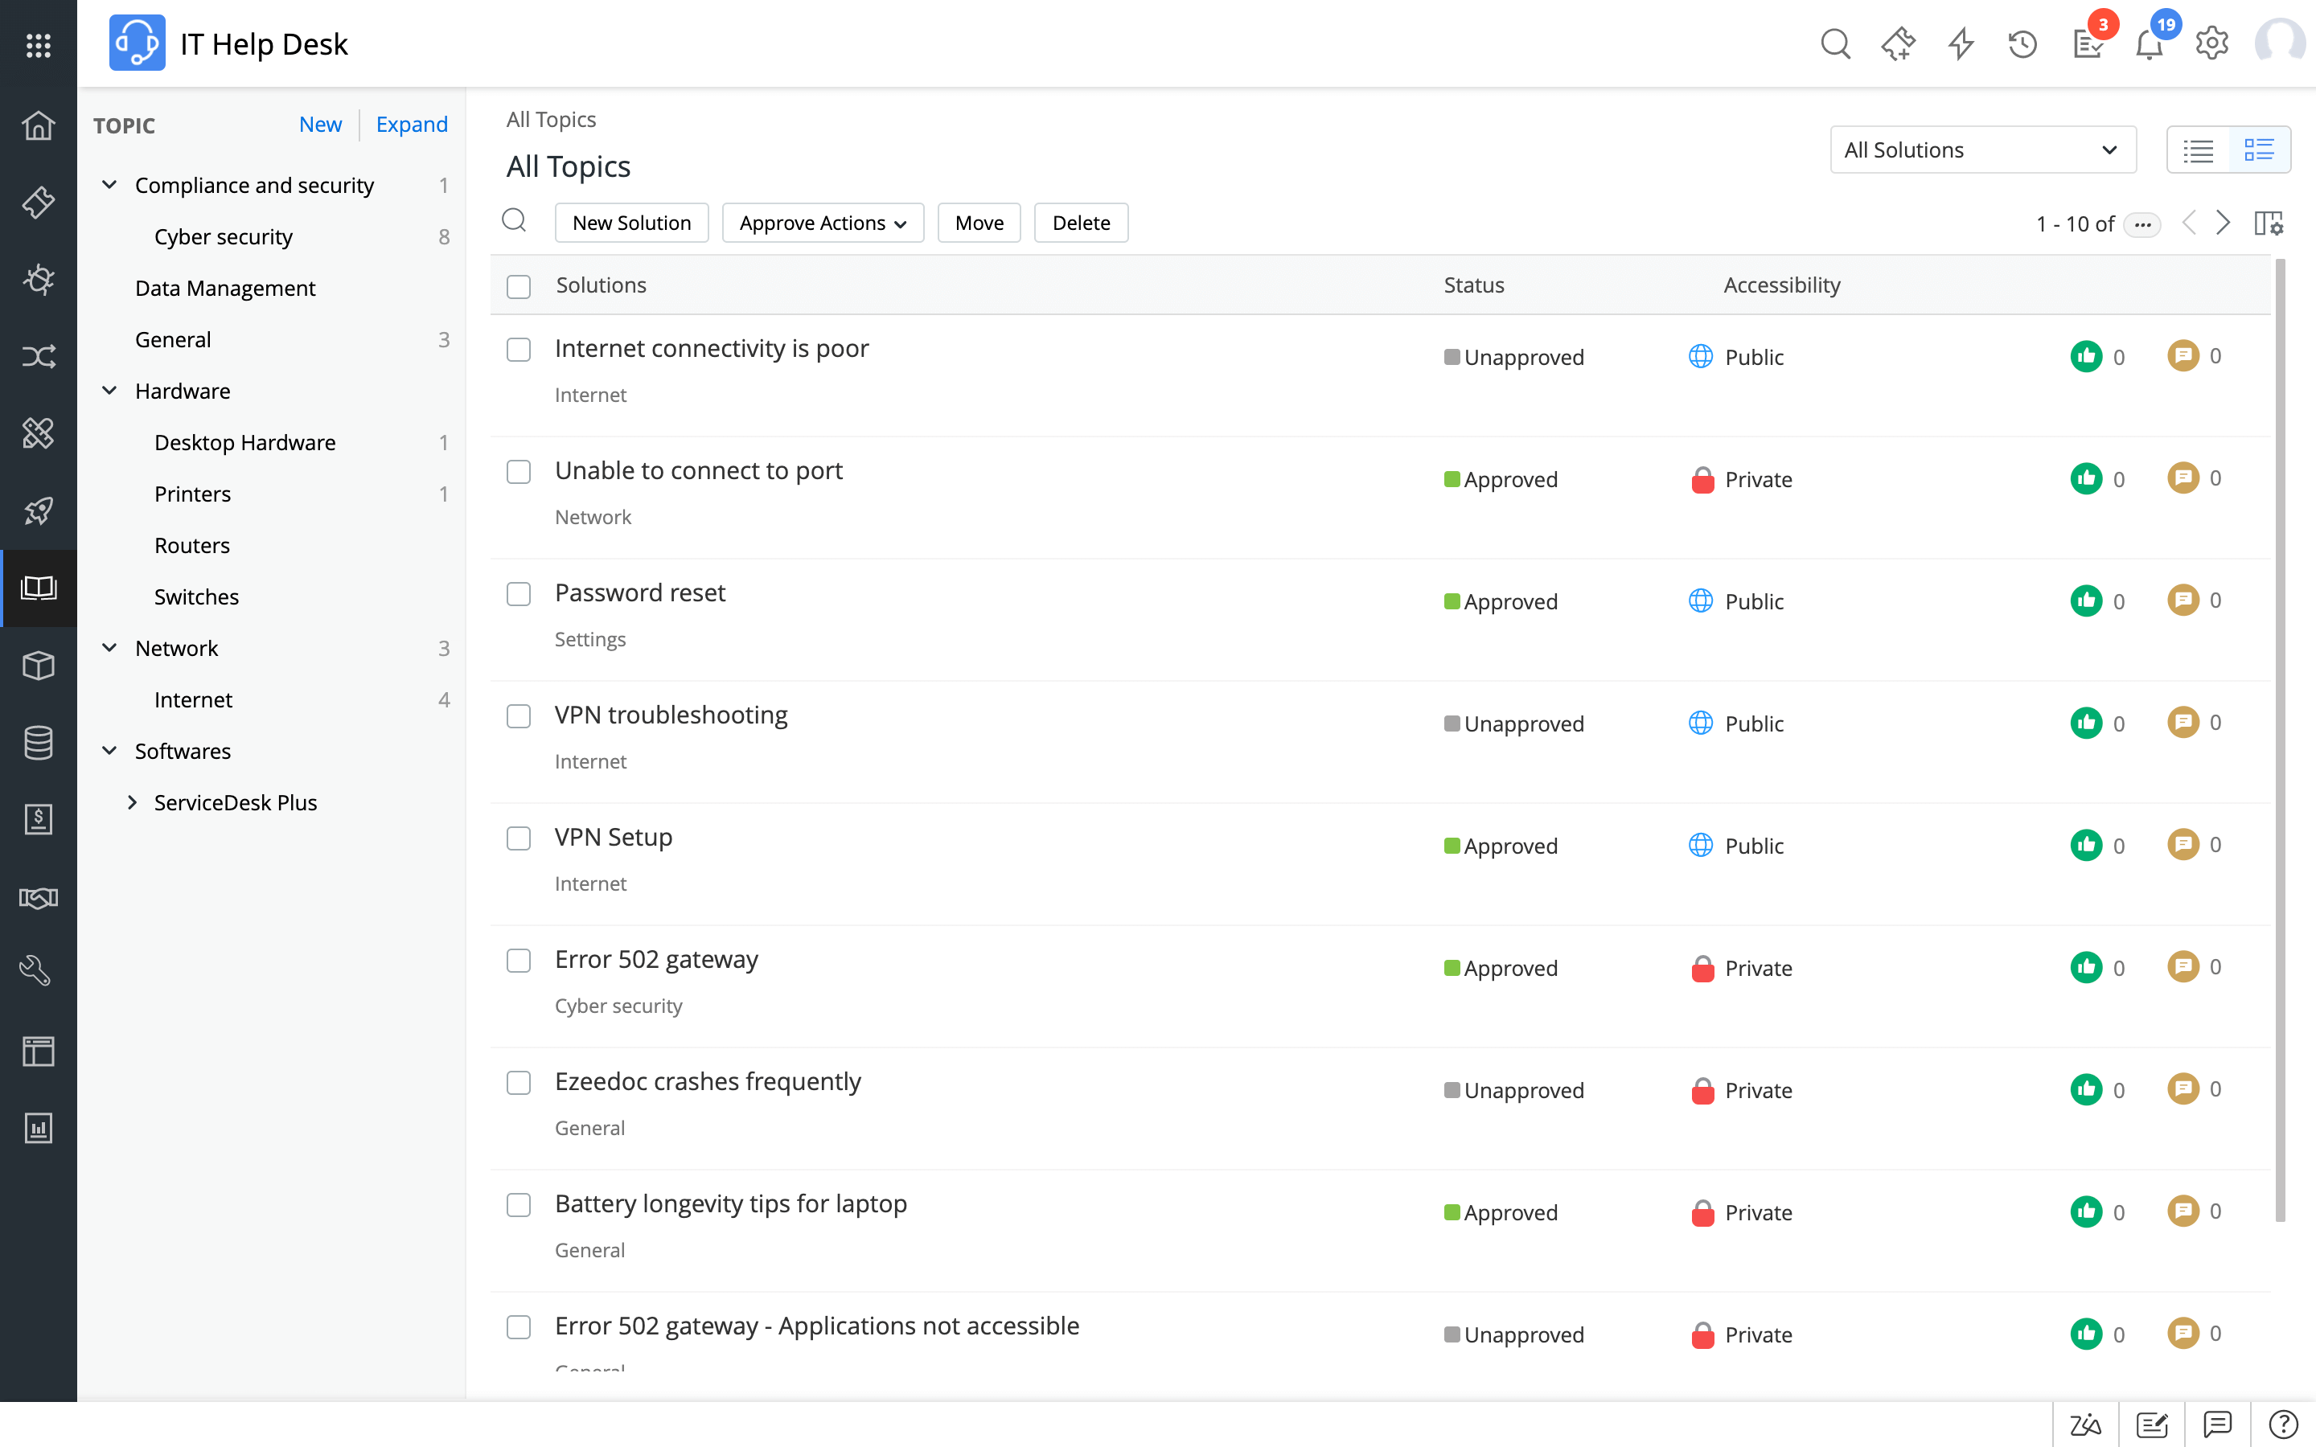Image resolution: width=2316 pixels, height=1447 pixels.
Task: Toggle checkbox next to Internet connectivity is poor
Action: [519, 348]
